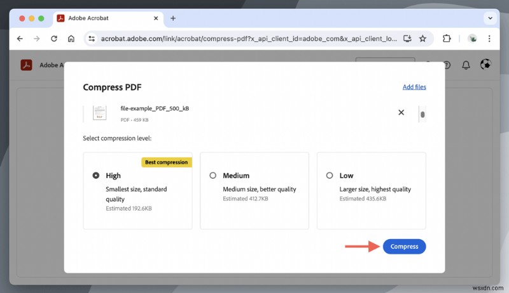This screenshot has height=293, width=509.
Task: Open the Chrome profile avatar
Action: point(472,39)
